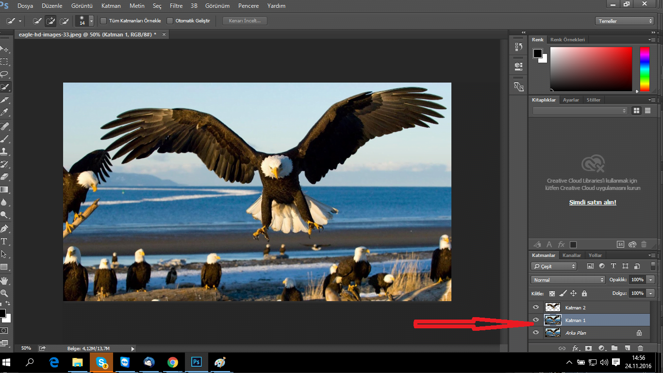The width and height of the screenshot is (663, 373).
Task: Check the Otomatik Geliştir option
Action: coord(169,21)
